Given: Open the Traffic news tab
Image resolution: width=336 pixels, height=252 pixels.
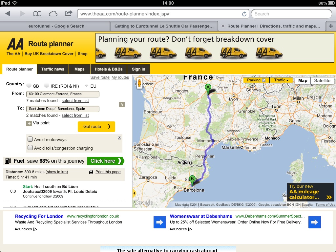Looking at the screenshot, I should 53,69.
